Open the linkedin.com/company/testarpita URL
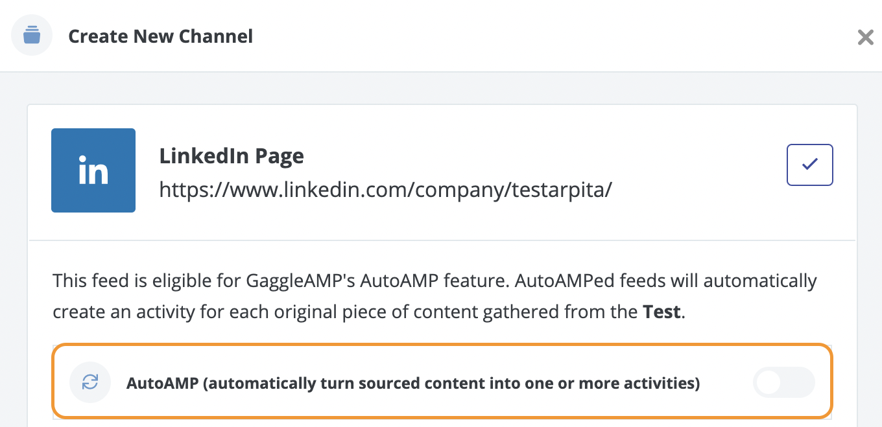The image size is (882, 427). click(386, 190)
